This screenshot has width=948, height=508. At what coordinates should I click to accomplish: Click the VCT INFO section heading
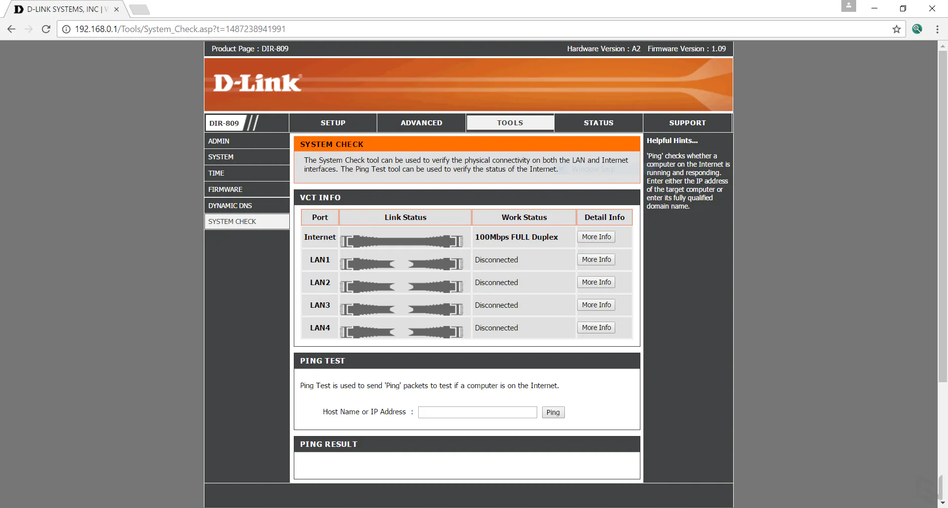[x=320, y=198]
